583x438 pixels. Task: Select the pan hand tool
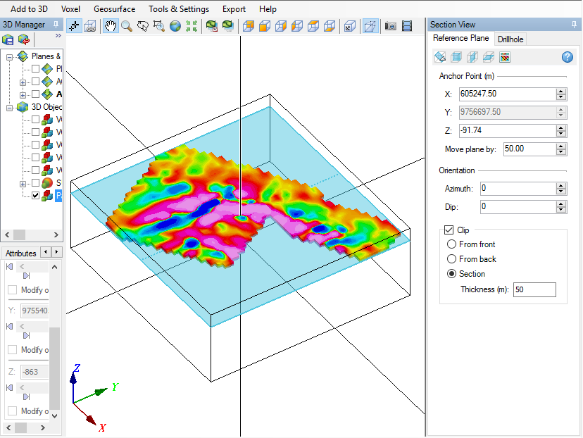pyautogui.click(x=111, y=27)
